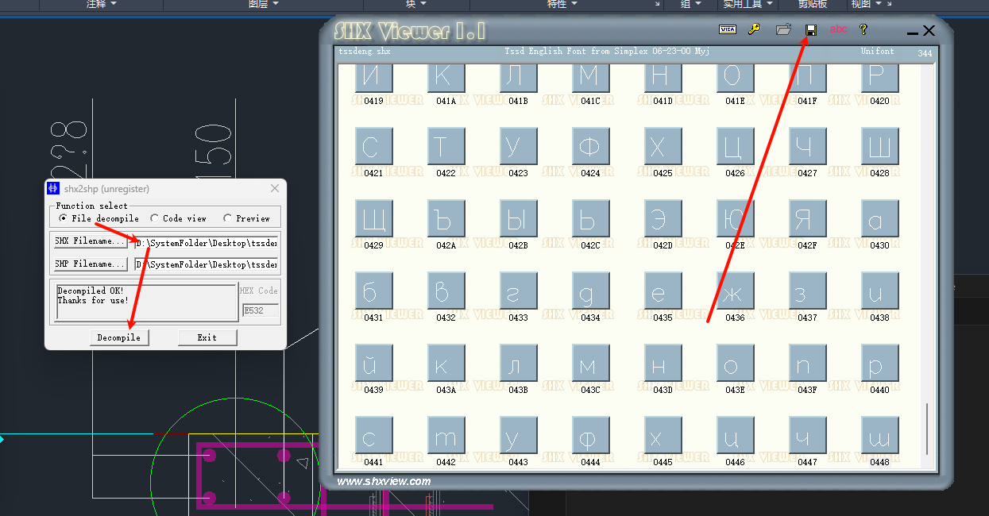Select glyph tile 0422
Screen dimensions: 989x516
tap(446, 146)
